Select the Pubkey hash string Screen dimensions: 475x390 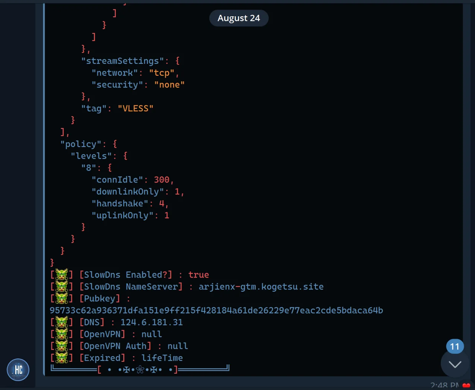click(216, 310)
